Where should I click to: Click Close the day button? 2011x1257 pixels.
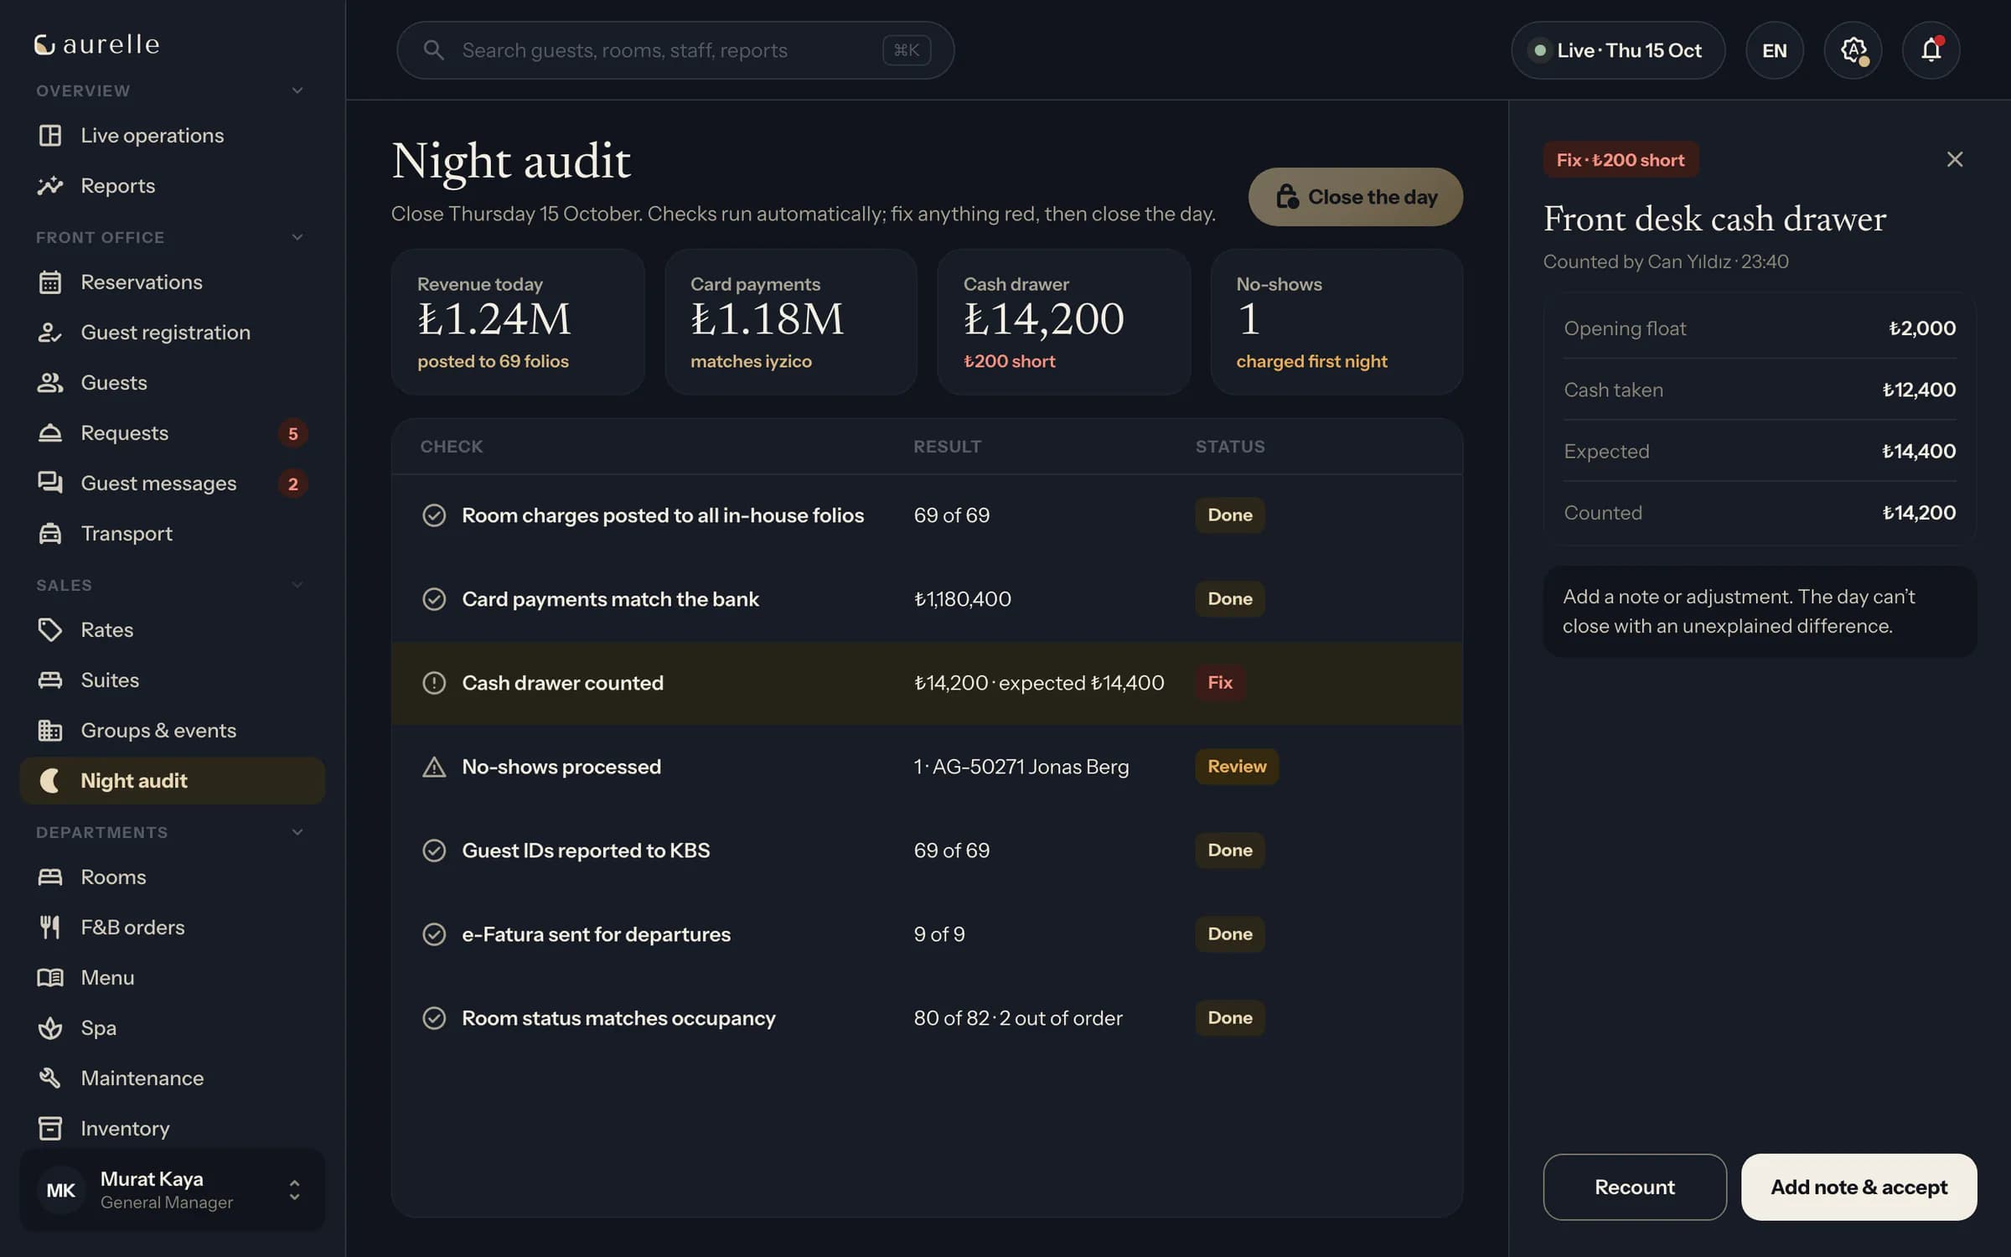[1356, 197]
